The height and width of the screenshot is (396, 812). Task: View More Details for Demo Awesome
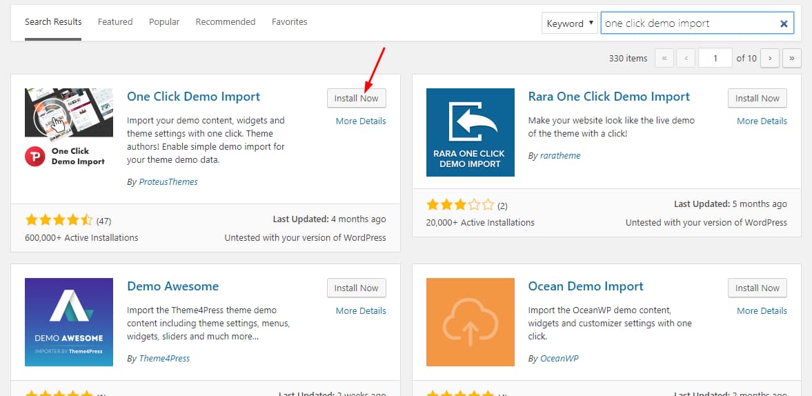coord(361,311)
